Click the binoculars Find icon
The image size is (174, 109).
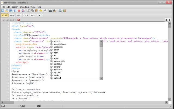(50, 11)
